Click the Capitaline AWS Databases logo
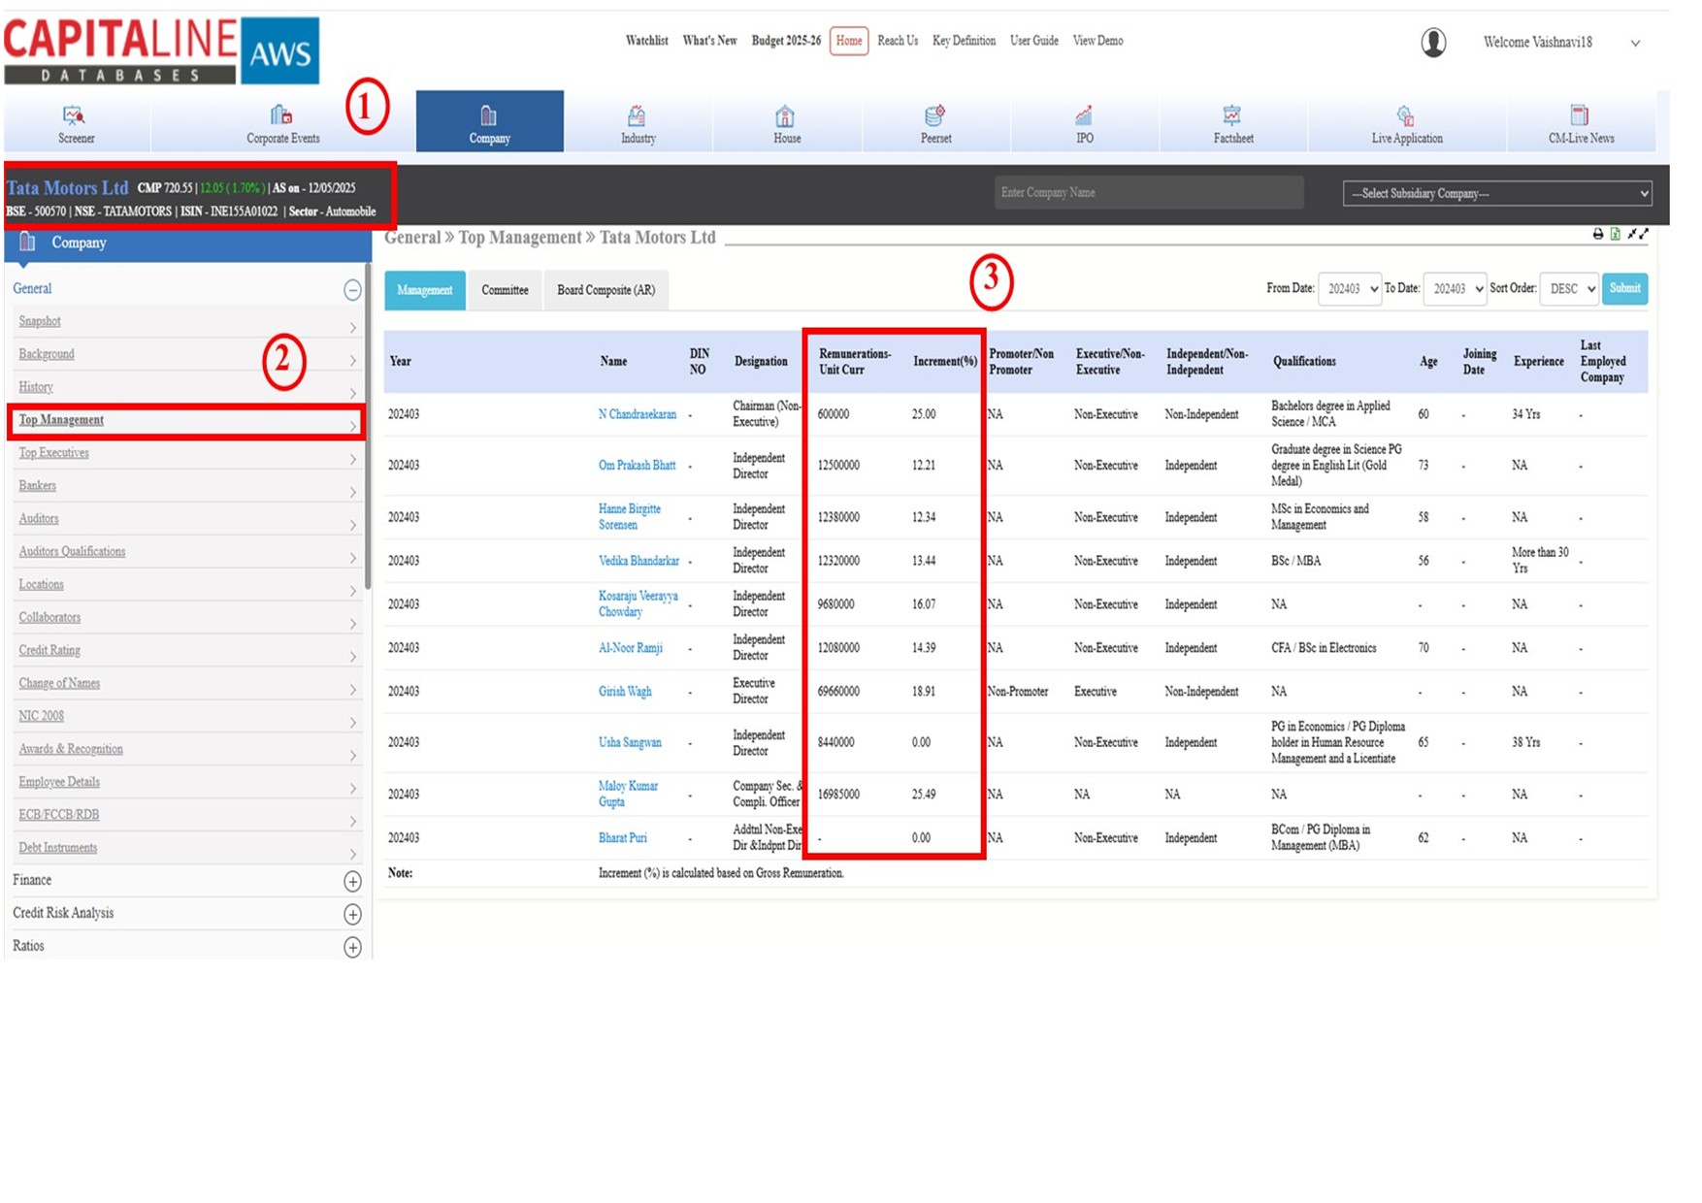1702x1203 pixels. (161, 50)
